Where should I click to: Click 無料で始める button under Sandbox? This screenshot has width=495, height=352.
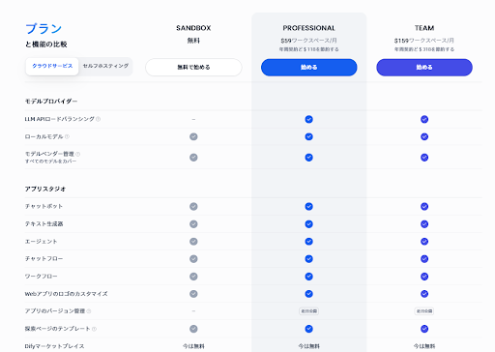click(193, 68)
